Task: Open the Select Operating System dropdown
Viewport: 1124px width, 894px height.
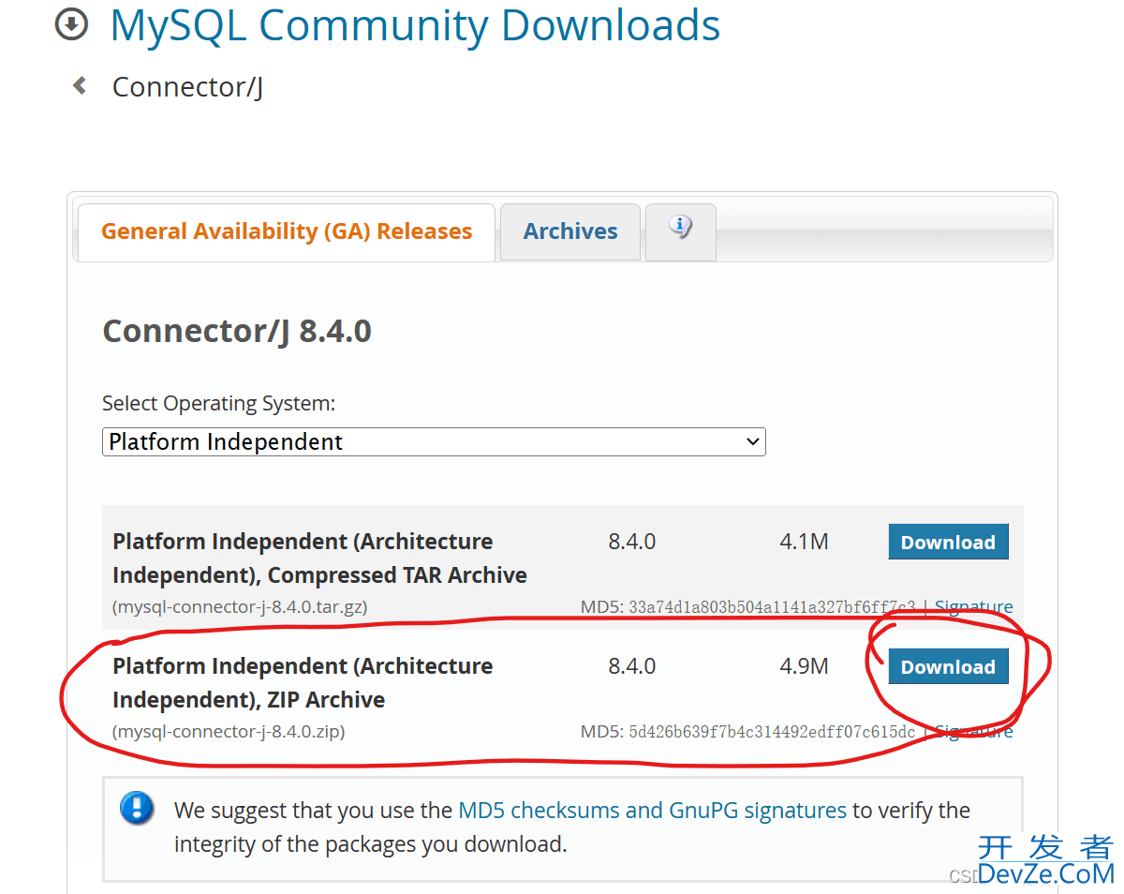Action: [434, 441]
